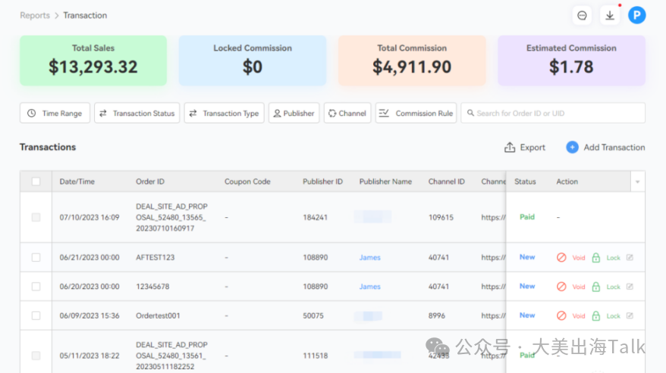This screenshot has height=373, width=666.
Task: Click the blue plus Add Transaction icon
Action: click(x=572, y=147)
